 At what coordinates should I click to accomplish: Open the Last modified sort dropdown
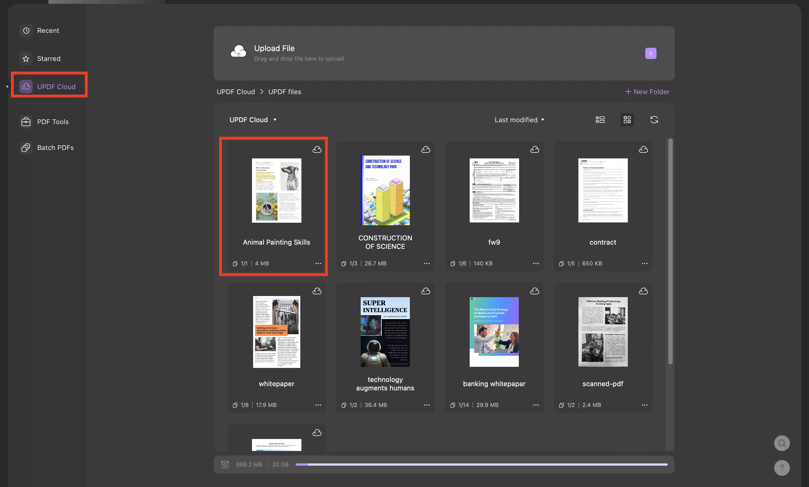point(519,120)
